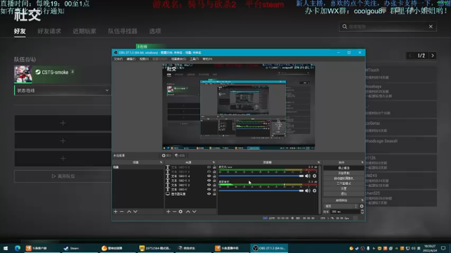
Task: Pop out the 混音器 dock panel
Action: [319, 162]
